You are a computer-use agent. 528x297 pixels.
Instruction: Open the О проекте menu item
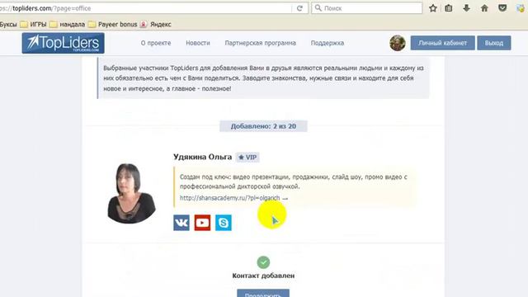coord(156,43)
